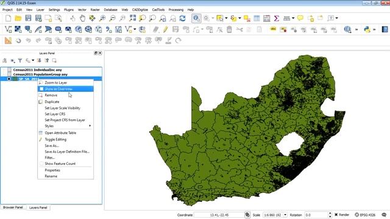
Task: Click the Add WMS globe layer icon
Action: coord(79,29)
